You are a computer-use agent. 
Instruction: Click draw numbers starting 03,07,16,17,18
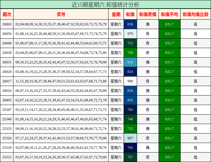click(61, 157)
